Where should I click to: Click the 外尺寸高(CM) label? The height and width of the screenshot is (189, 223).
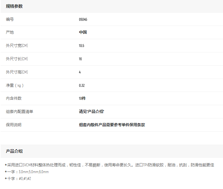[17, 72]
